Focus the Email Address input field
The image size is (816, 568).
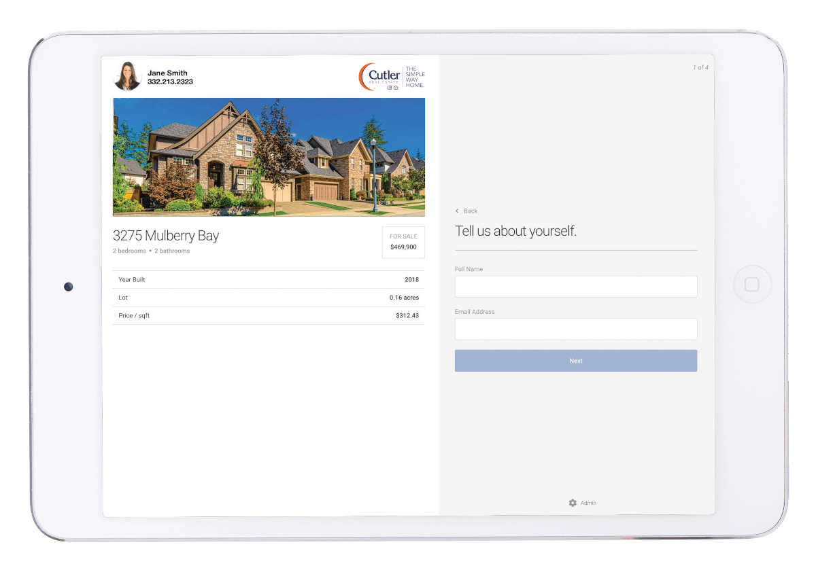[575, 330]
